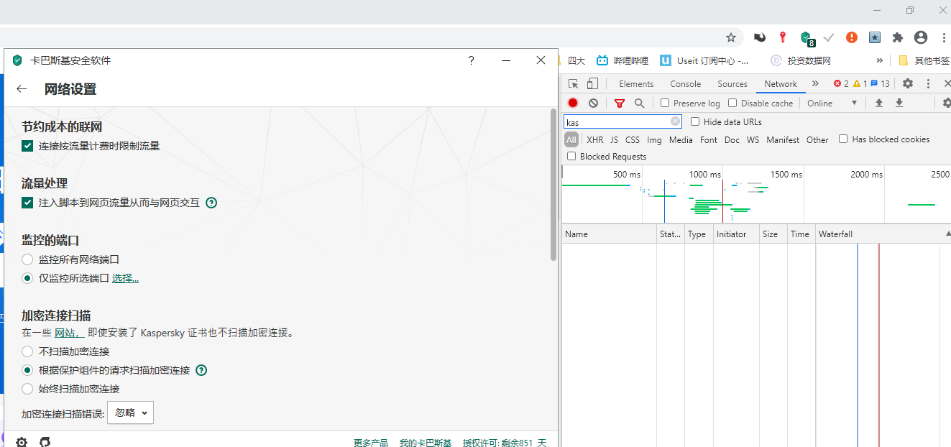Screen dimensions: 951x447
Task: Open encrypted connection scan errors dropdown
Action: point(130,413)
